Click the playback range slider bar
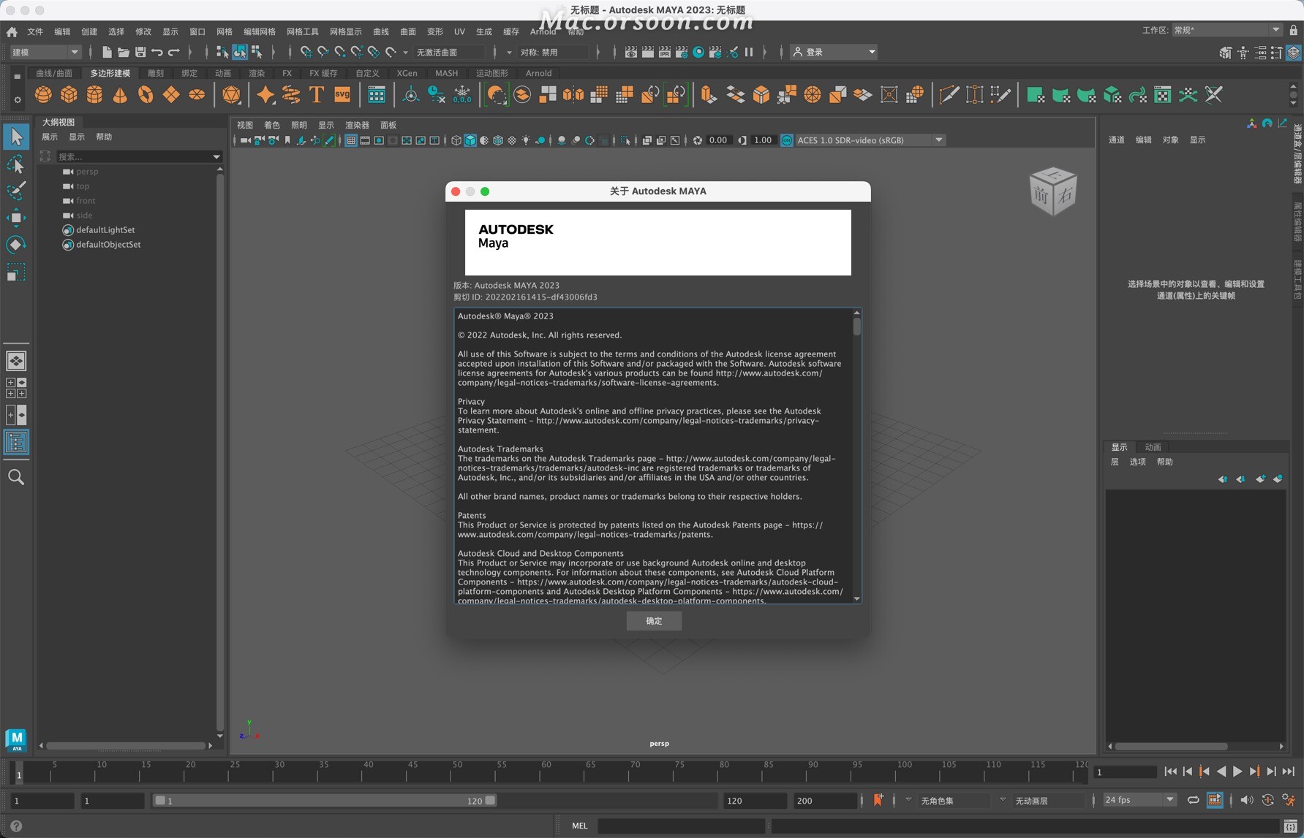Viewport: 1304px width, 838px height. tap(325, 801)
